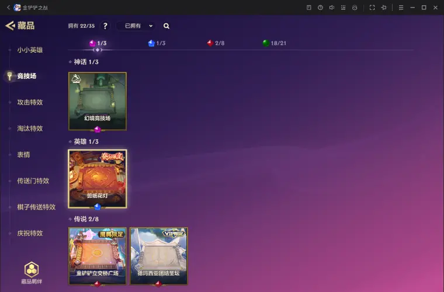Click the VIP限定 badge

click(174, 234)
